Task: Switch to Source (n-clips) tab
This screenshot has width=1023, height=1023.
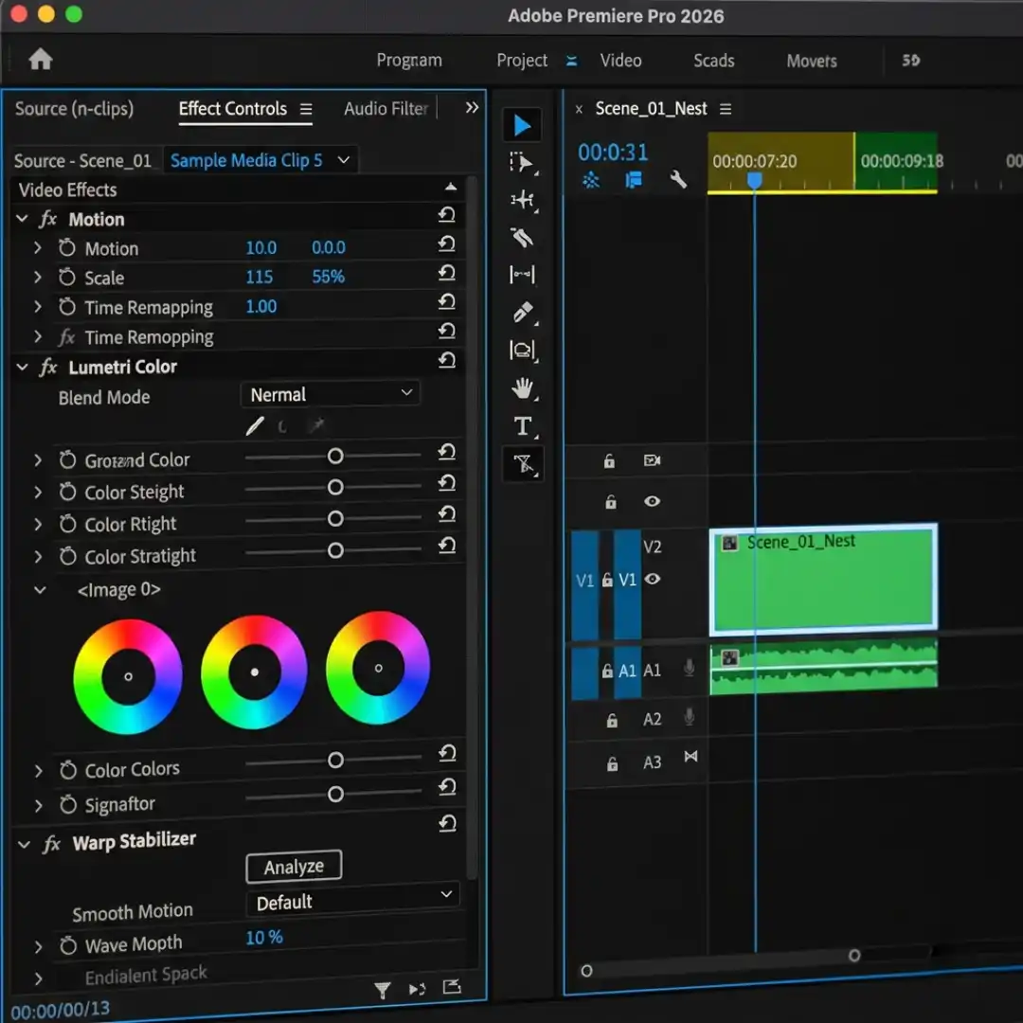Action: click(x=74, y=108)
